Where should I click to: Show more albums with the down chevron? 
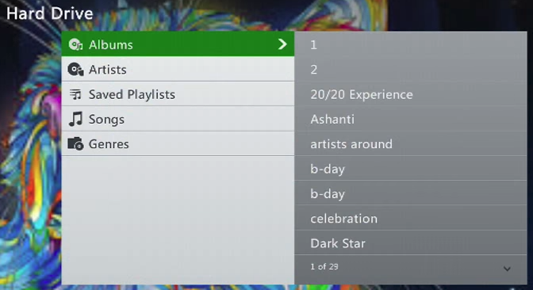(507, 269)
